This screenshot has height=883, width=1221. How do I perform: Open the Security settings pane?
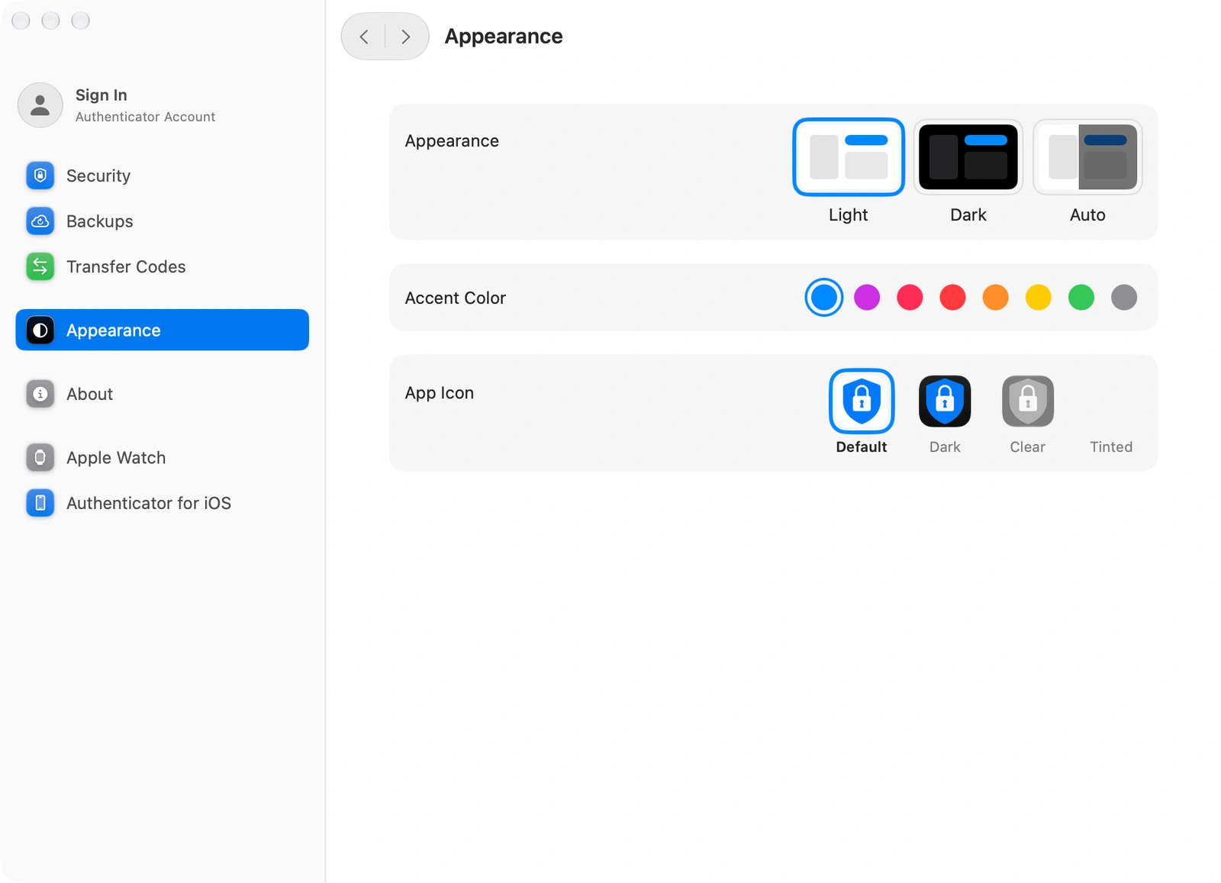pyautogui.click(x=162, y=176)
